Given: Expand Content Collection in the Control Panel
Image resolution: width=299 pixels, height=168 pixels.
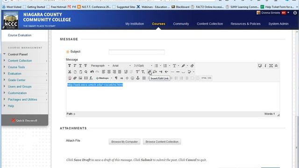Looking at the screenshot, I should [x=4, y=60].
